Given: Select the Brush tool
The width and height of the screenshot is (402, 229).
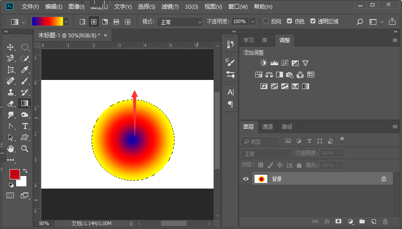Looking at the screenshot, I should click(x=25, y=81).
